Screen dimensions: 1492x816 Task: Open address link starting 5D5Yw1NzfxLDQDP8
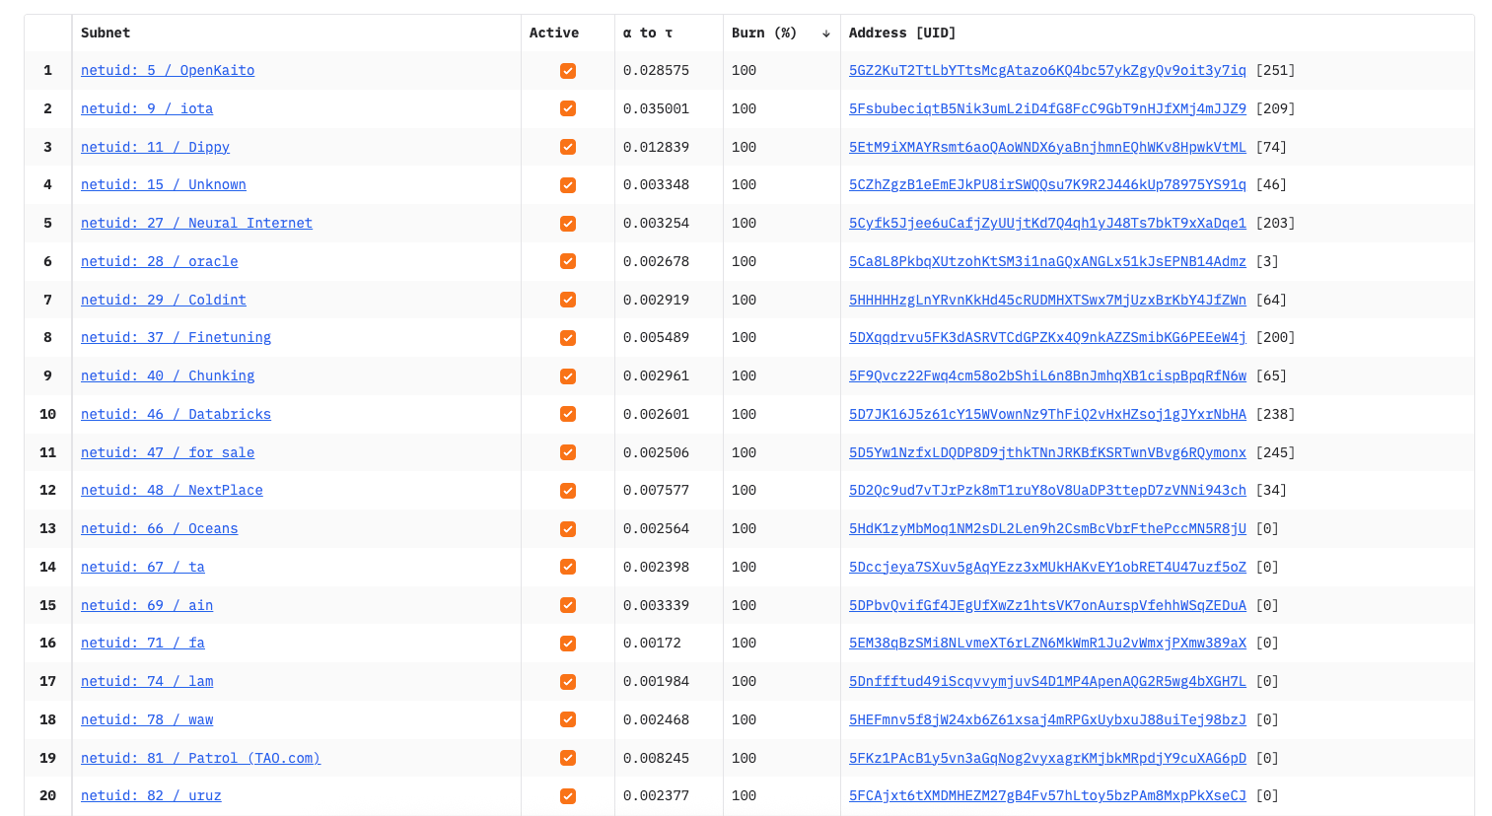[x=1047, y=452]
